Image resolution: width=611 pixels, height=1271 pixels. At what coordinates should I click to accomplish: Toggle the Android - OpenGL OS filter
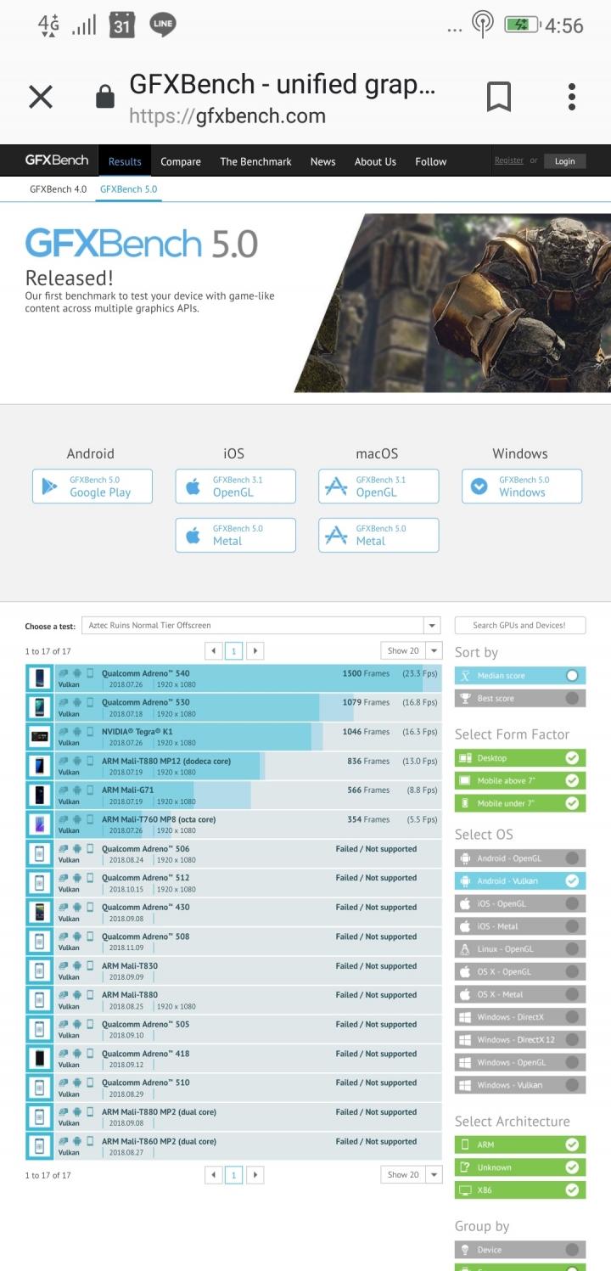[520, 858]
